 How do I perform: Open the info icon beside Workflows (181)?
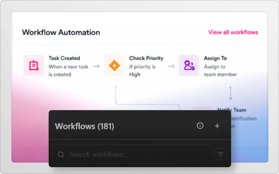tap(200, 126)
